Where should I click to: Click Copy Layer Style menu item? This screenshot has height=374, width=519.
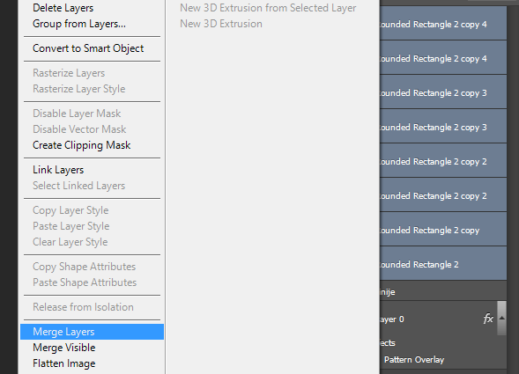click(92, 210)
